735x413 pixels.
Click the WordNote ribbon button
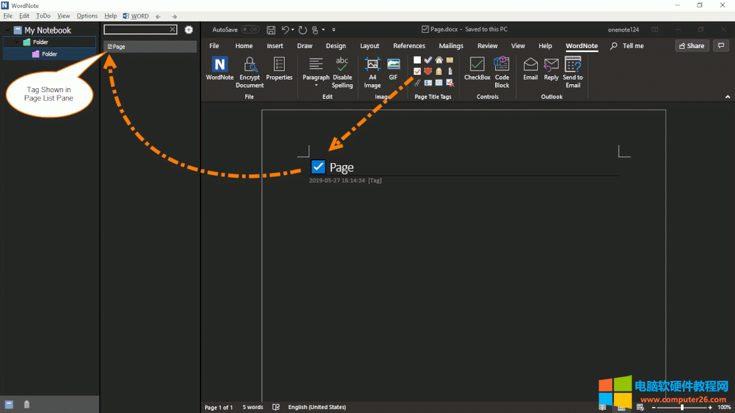pyautogui.click(x=219, y=70)
